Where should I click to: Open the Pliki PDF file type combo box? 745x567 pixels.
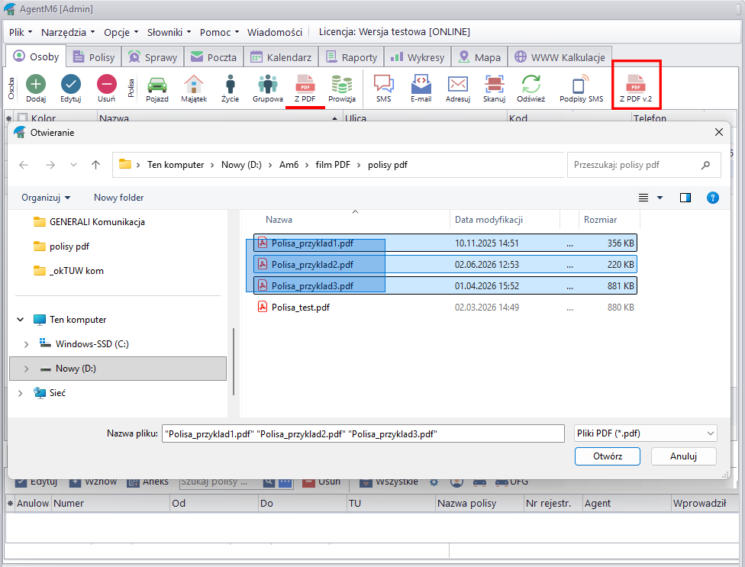645,433
